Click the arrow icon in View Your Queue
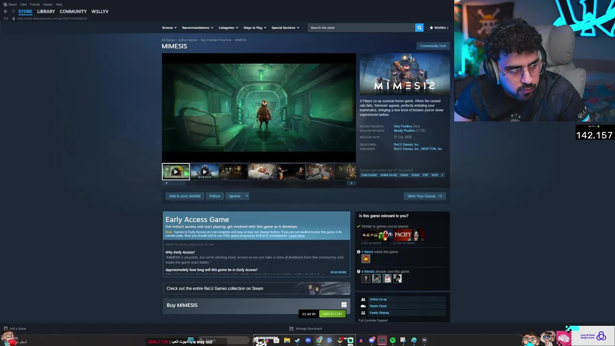The image size is (615, 346). 440,196
